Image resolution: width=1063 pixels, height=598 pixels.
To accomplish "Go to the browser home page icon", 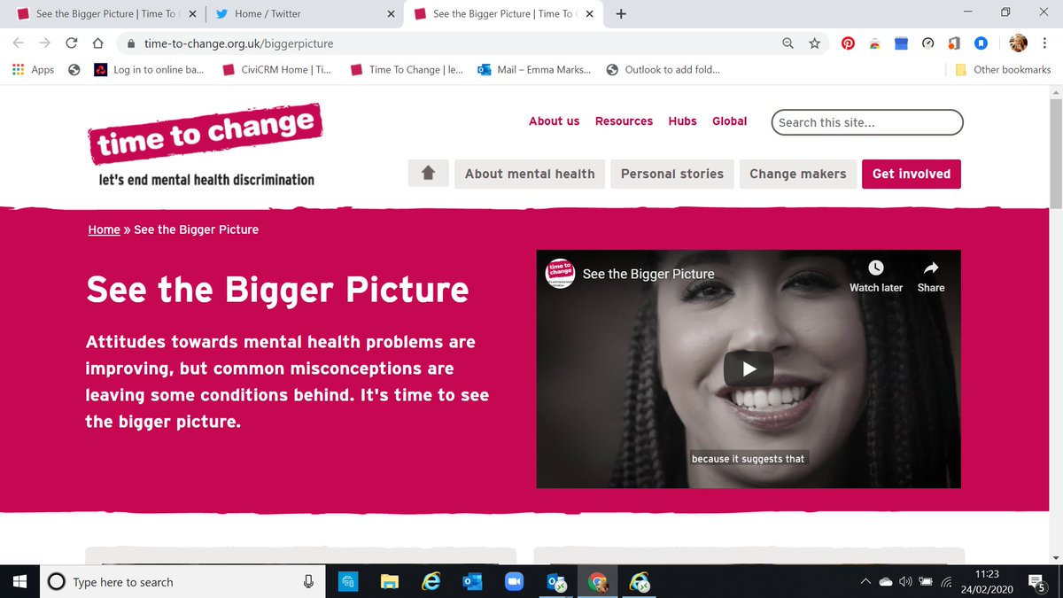I will coord(98,43).
